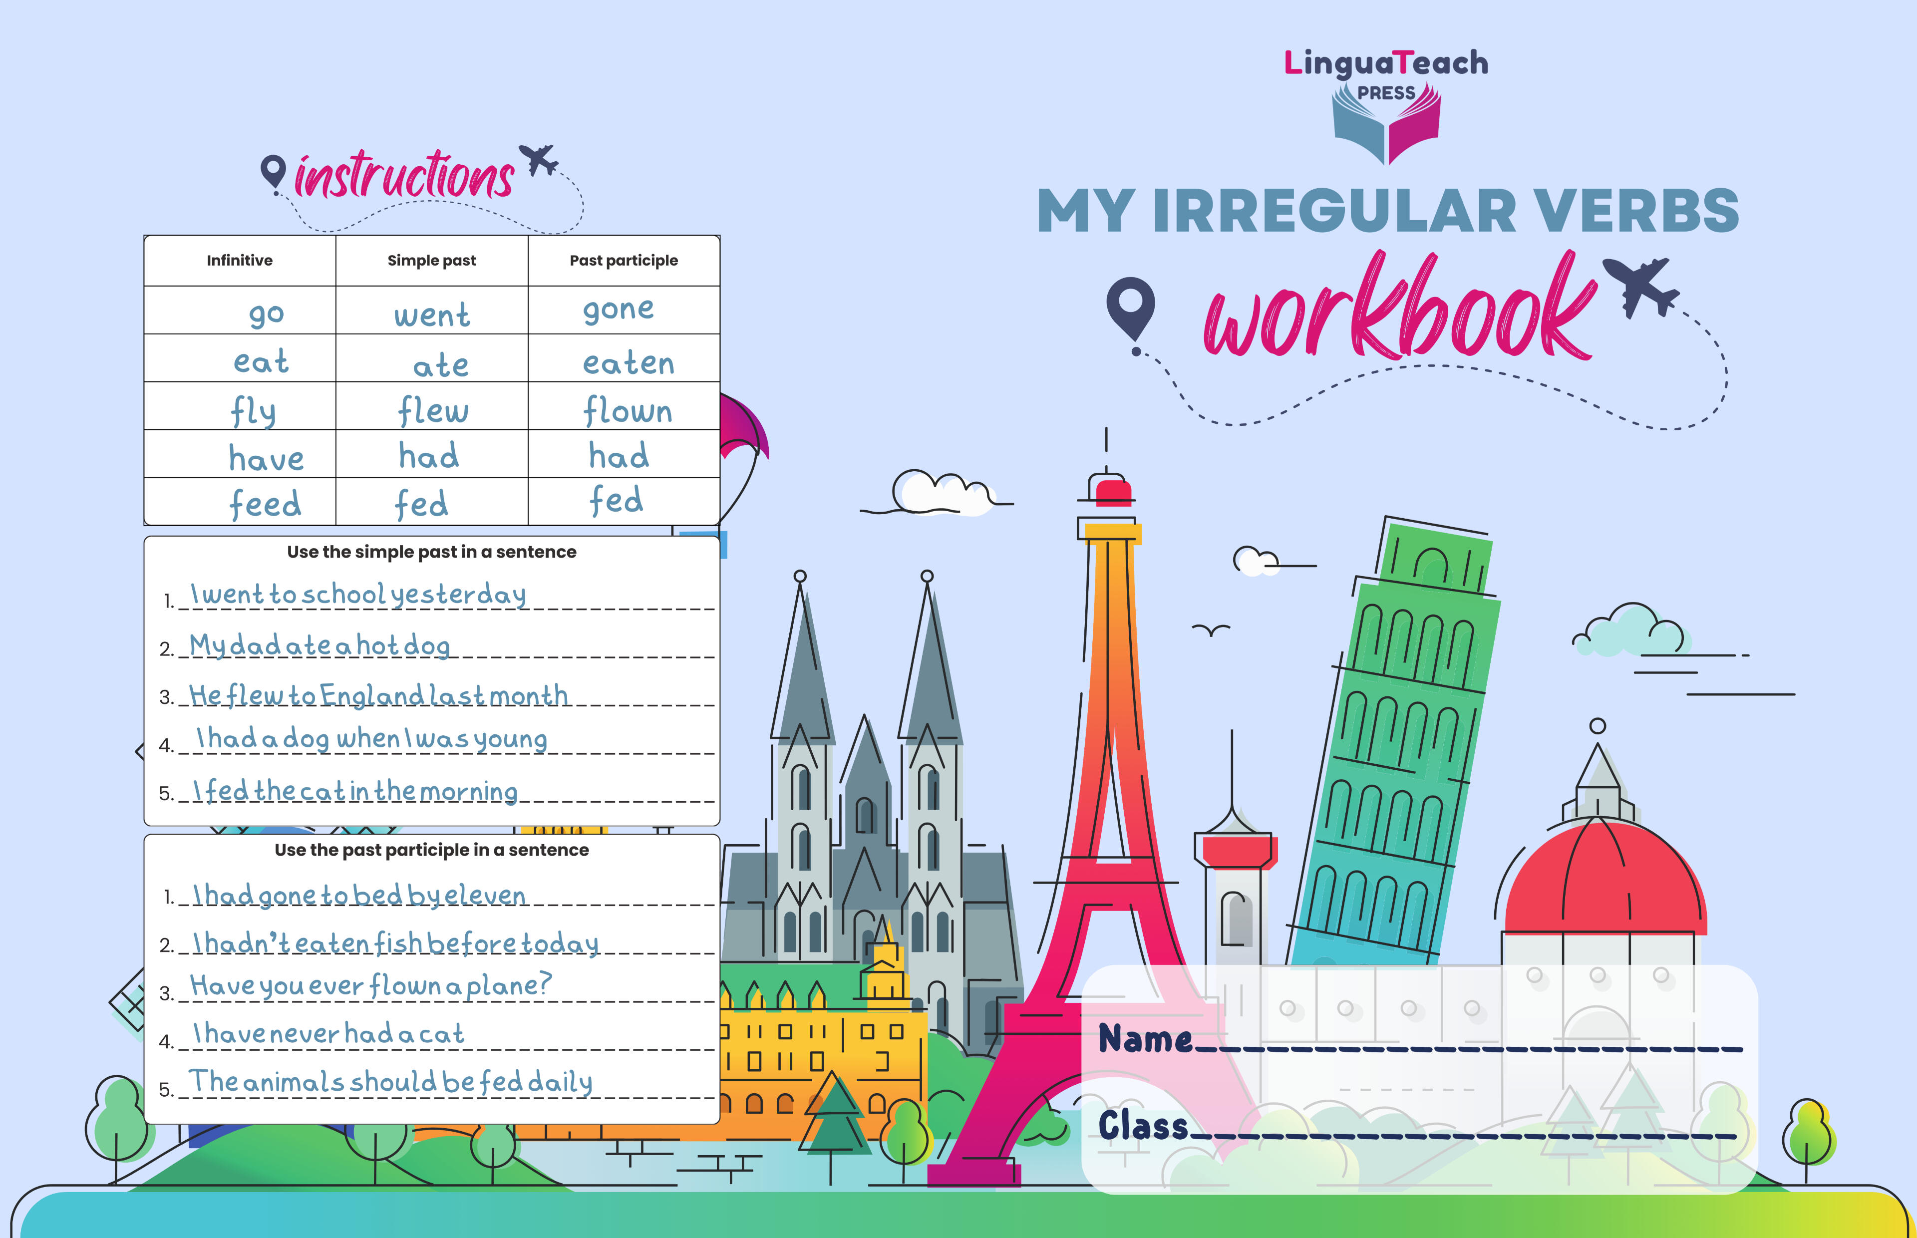Screen dimensions: 1917x1238
Task: Click sentence 'Have you ever flown a plane?'
Action: pos(371,985)
